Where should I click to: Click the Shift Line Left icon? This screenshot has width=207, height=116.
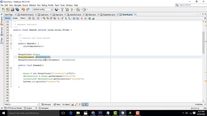tap(74, 18)
